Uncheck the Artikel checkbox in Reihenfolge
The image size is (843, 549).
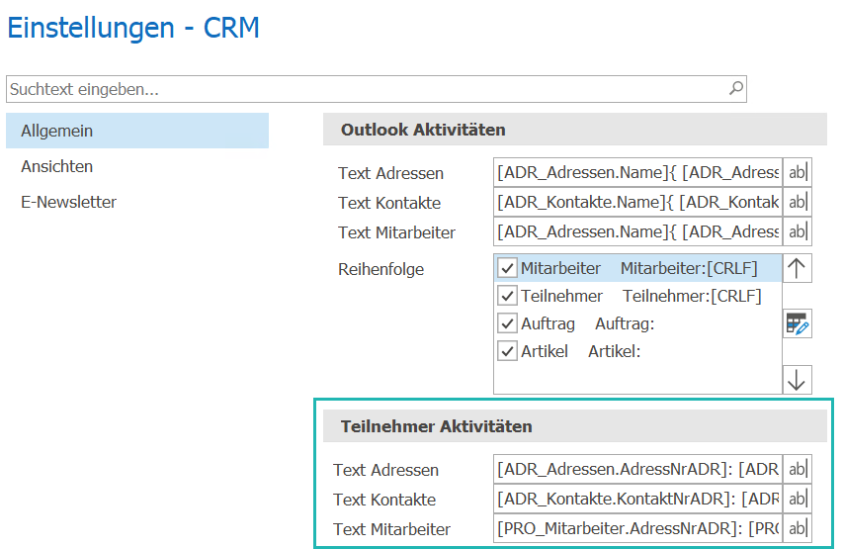coord(507,351)
